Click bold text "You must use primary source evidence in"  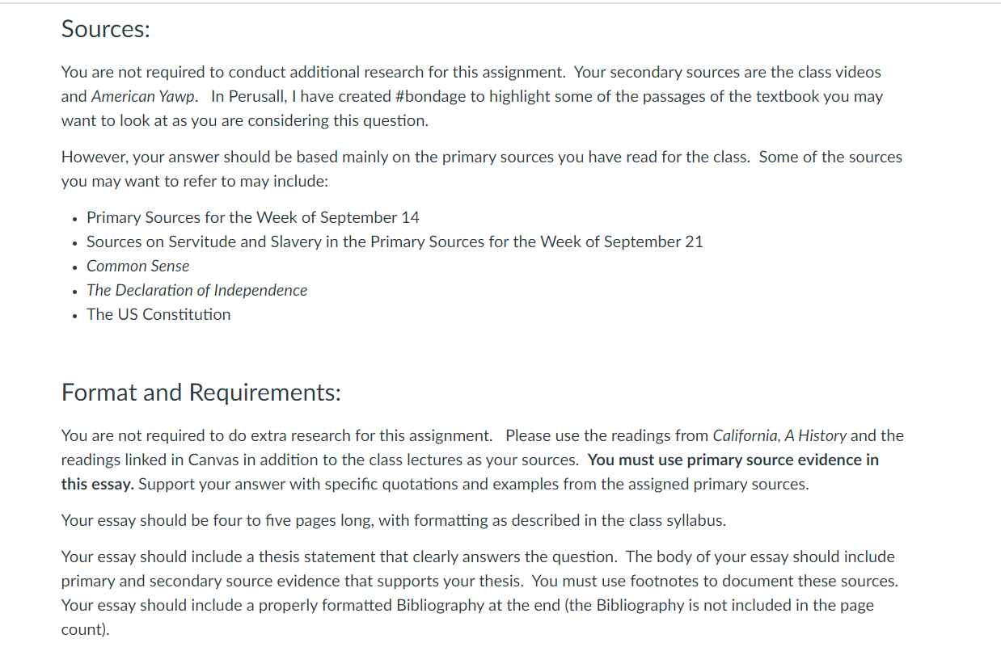[733, 460]
